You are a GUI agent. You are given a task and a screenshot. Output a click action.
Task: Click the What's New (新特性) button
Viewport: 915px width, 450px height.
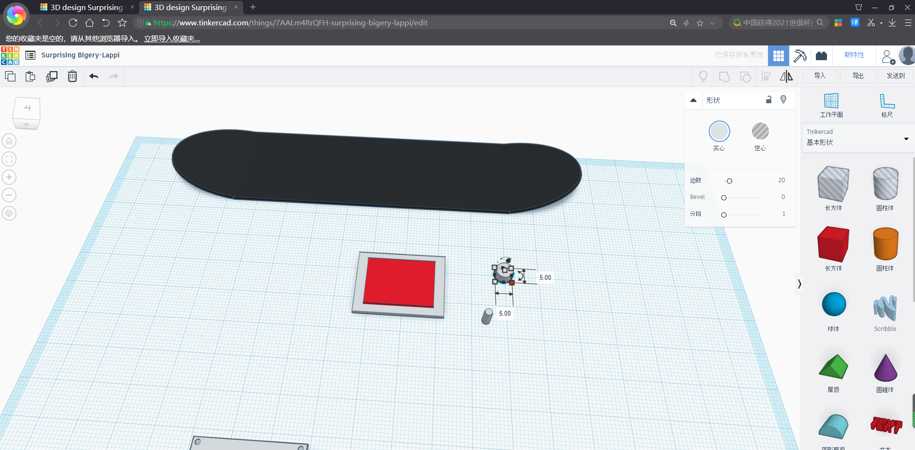[854, 55]
